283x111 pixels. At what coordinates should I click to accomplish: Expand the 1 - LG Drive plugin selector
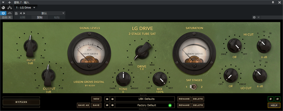(26, 7)
